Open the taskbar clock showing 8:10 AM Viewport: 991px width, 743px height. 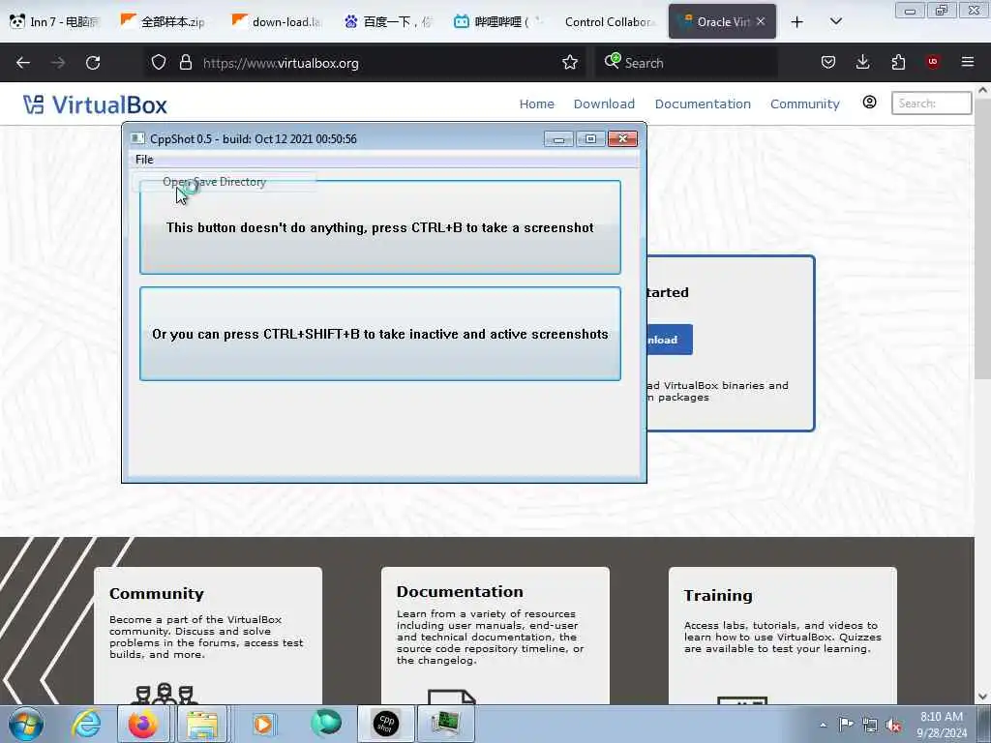(x=942, y=725)
